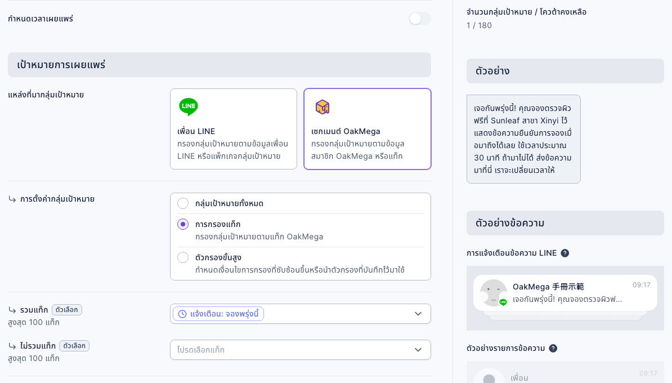
Task: Open help icon beside การแจ้งเตือนข้อความ LINE
Action: point(565,253)
